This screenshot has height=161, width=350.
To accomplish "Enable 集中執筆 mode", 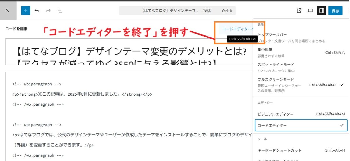I will click(x=301, y=53).
